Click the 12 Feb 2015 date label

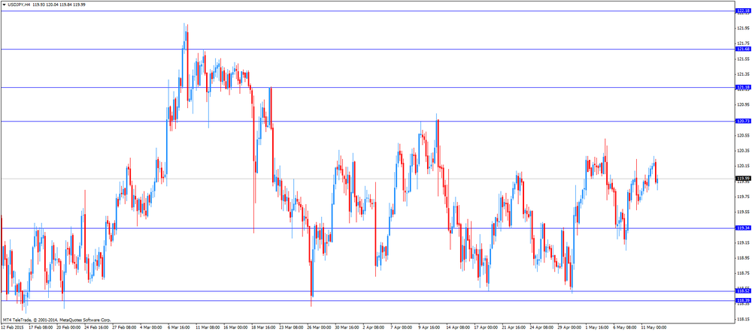point(11,328)
